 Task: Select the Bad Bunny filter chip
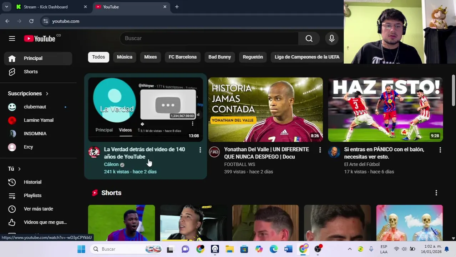tap(220, 57)
